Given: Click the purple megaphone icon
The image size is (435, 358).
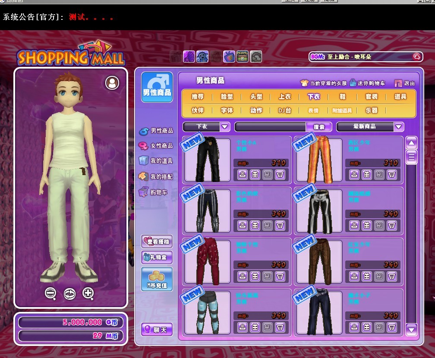Looking at the screenshot, I should coord(189,57).
